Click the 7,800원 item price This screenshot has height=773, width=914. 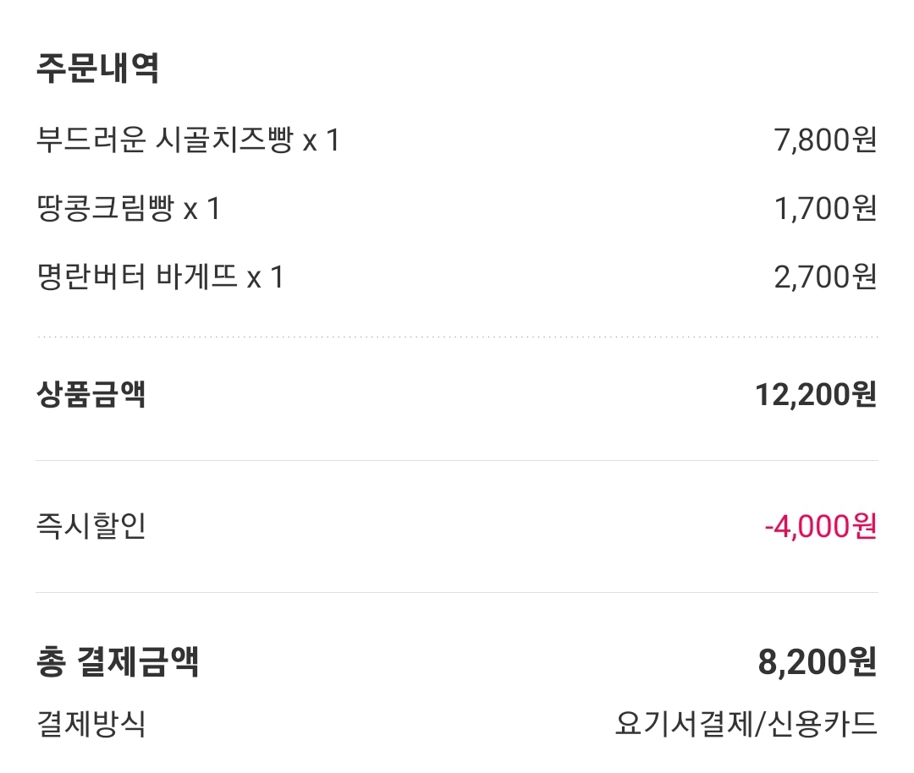click(x=824, y=140)
